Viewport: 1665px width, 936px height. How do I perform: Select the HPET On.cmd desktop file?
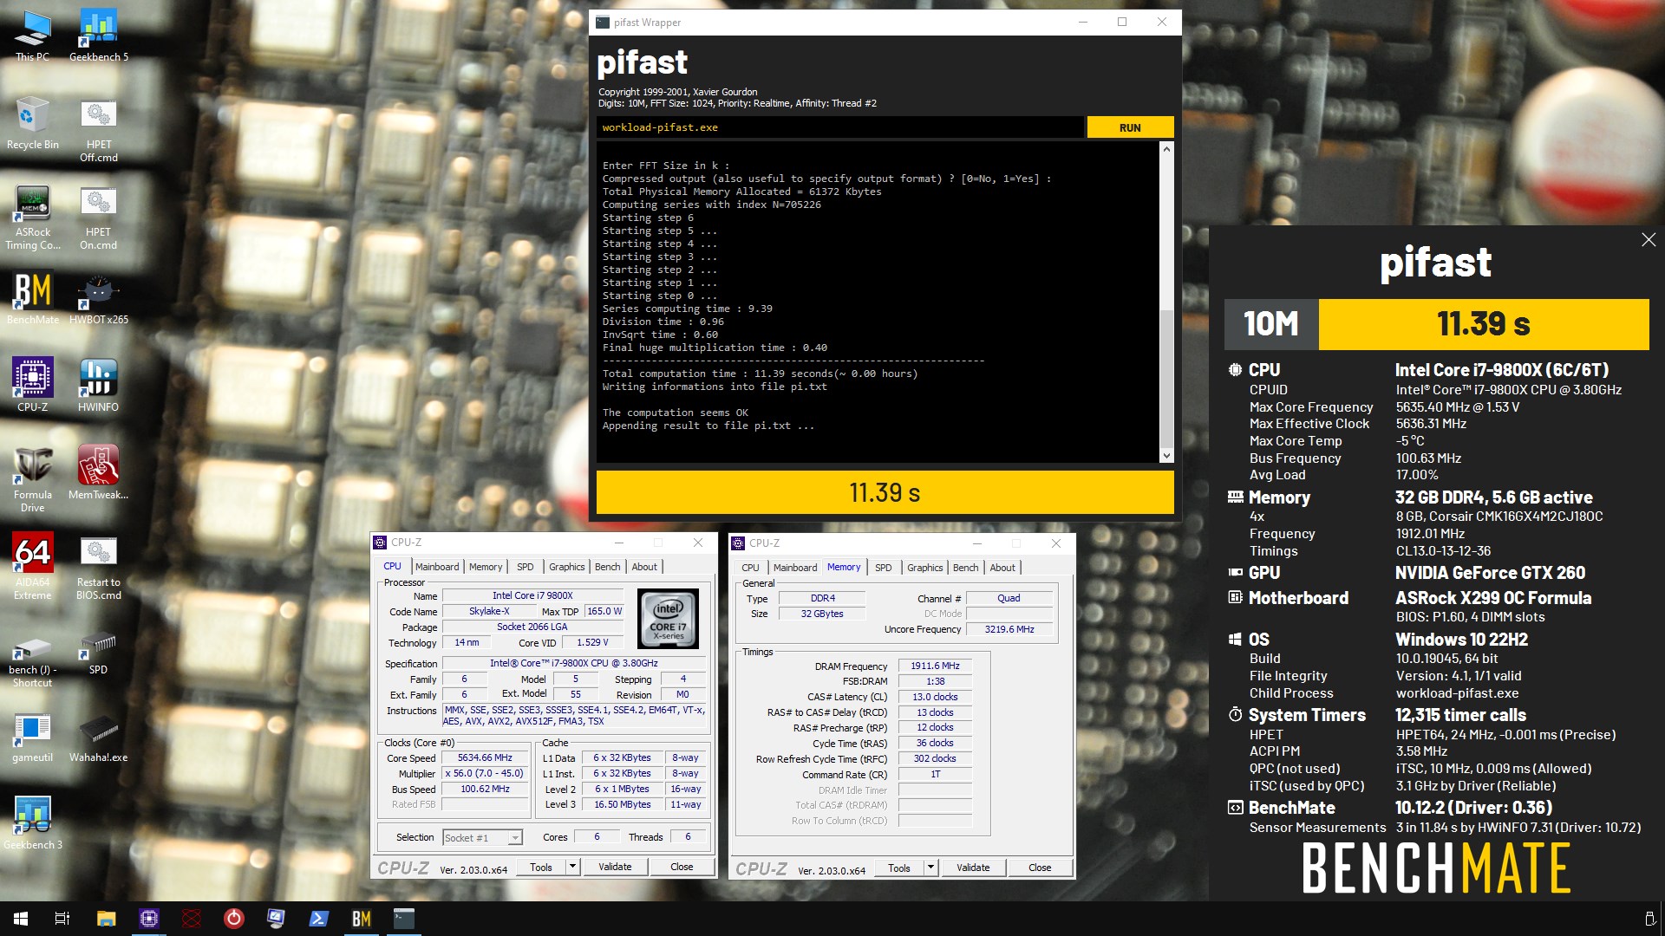coord(99,218)
